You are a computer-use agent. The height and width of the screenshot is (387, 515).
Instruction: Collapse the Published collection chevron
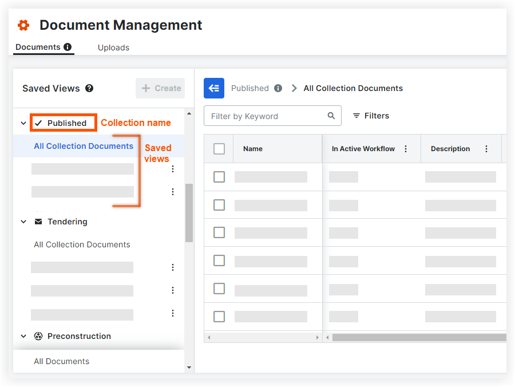click(x=23, y=123)
